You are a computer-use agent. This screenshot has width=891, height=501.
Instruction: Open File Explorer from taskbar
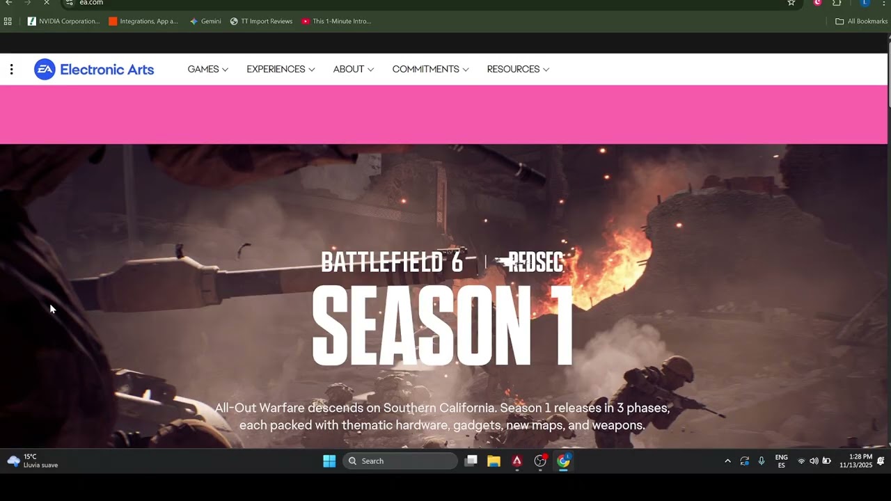tap(494, 461)
